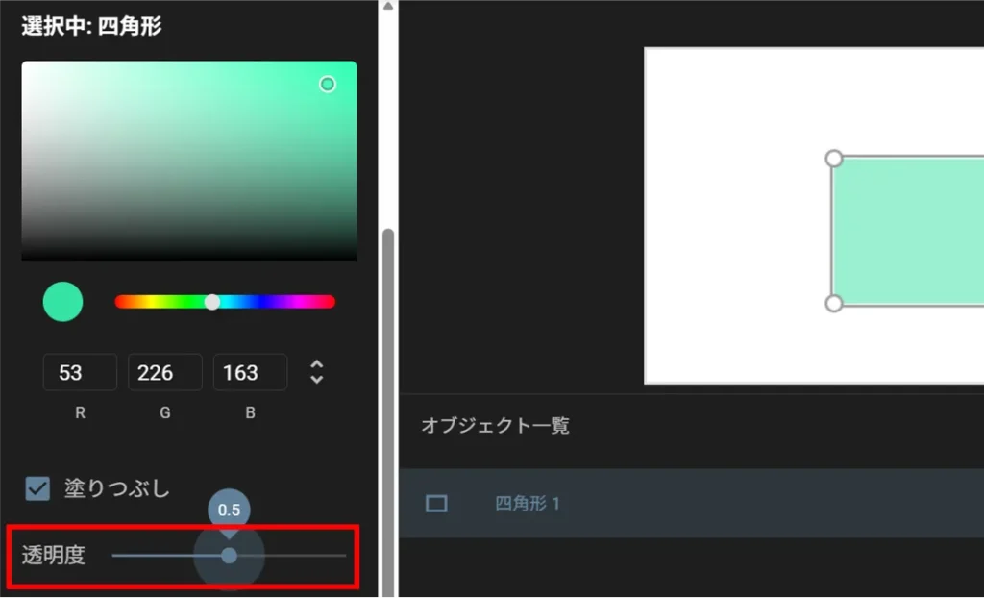Click the green color preview circle
984x598 pixels.
(x=62, y=302)
